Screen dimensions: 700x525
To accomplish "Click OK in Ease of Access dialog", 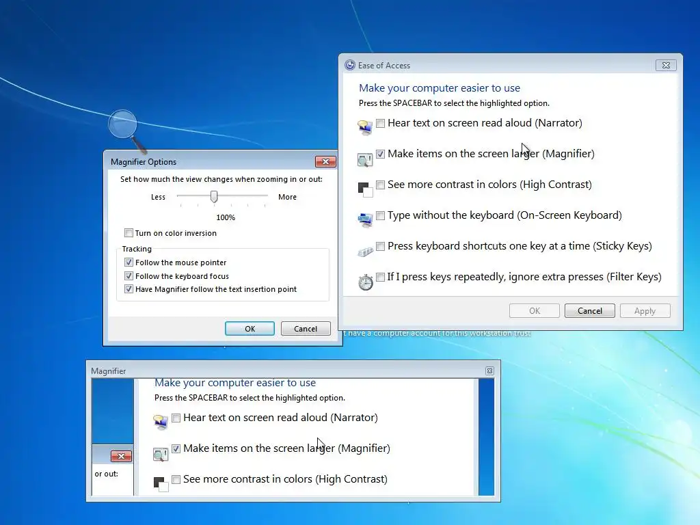I will pos(535,311).
